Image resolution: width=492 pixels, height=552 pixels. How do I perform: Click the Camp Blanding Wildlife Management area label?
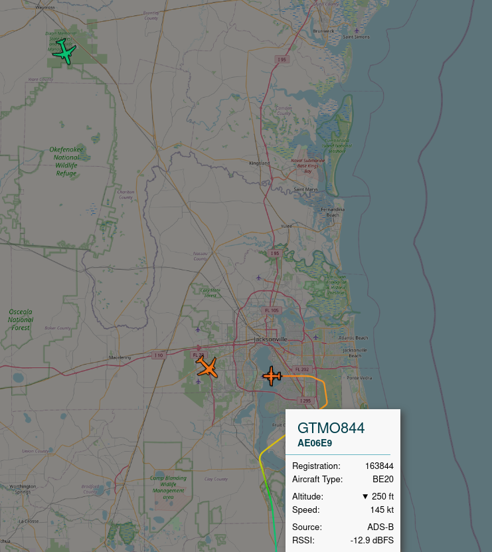click(x=168, y=488)
